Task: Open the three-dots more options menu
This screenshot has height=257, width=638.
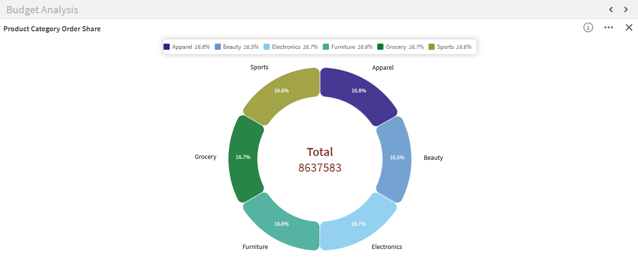Action: [609, 28]
